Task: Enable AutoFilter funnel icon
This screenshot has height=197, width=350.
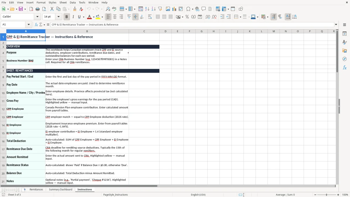Action: point(160,9)
